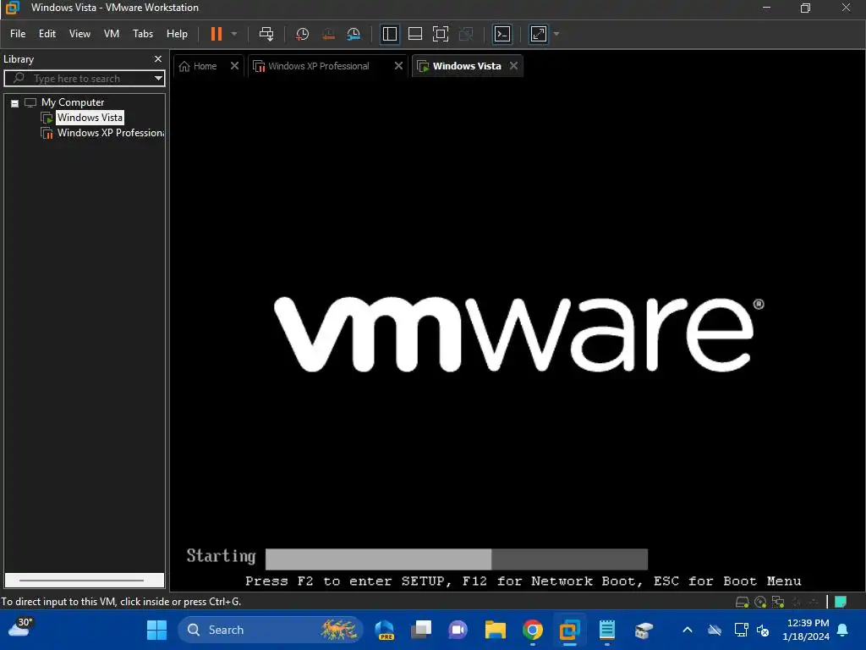This screenshot has height=650, width=866.
Task: Select Windows XP Professional in the library
Action: [x=111, y=133]
